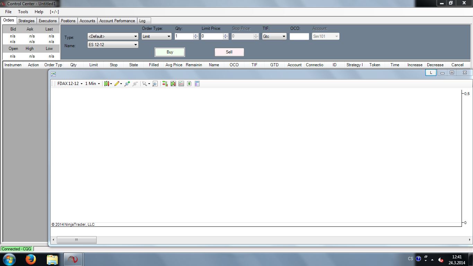
Task: Click the Instrument column header
Action: point(13,65)
